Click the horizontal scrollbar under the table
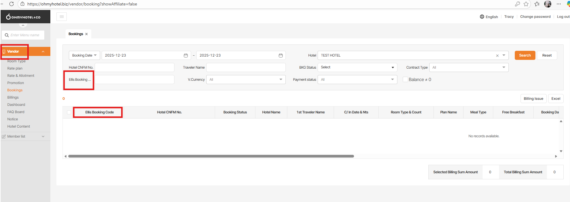Viewport: 570px width, 202px height. pyautogui.click(x=211, y=156)
